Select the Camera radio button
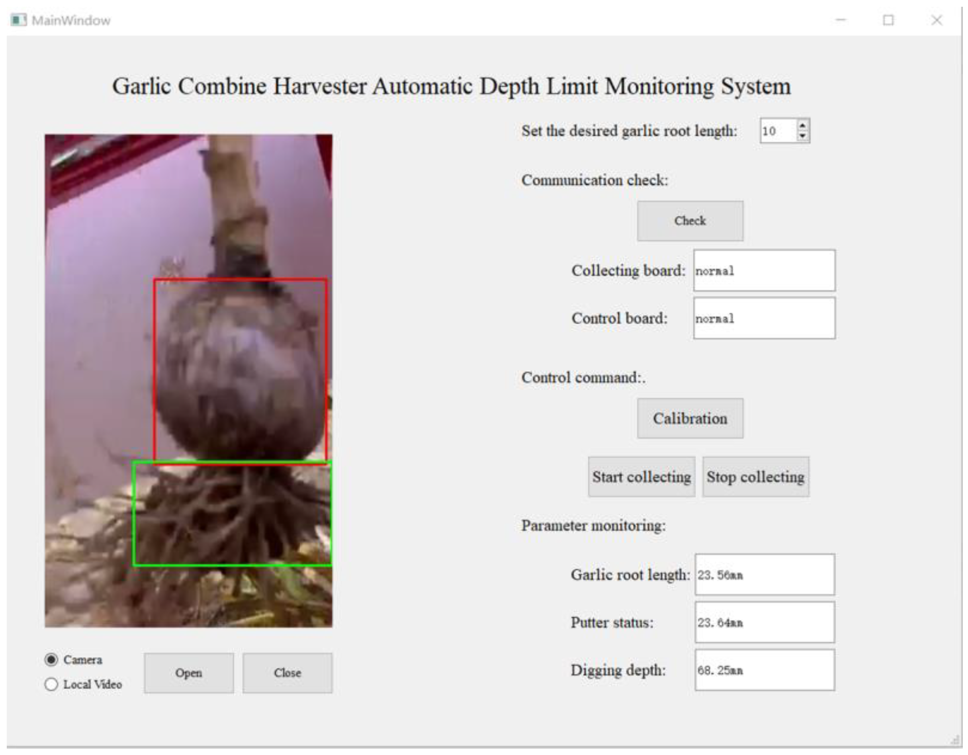The height and width of the screenshot is (755, 968). click(x=51, y=660)
